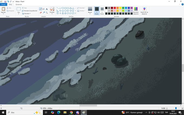Viewport: 184px width, 115px height.
Task: Open the Dosya menu
Action: coord(3,5)
